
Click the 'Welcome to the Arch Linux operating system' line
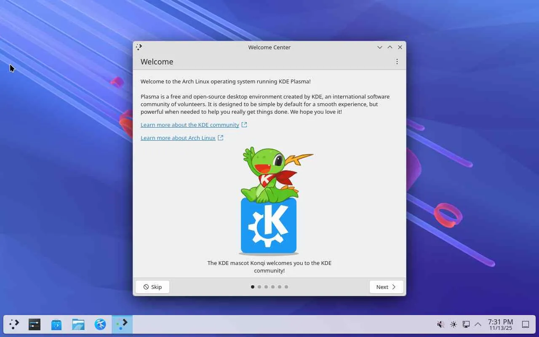click(226, 81)
